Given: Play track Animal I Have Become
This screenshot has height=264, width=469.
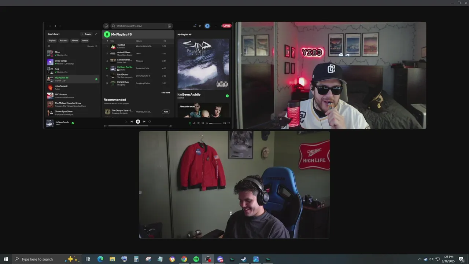Looking at the screenshot, I should 138,54.
